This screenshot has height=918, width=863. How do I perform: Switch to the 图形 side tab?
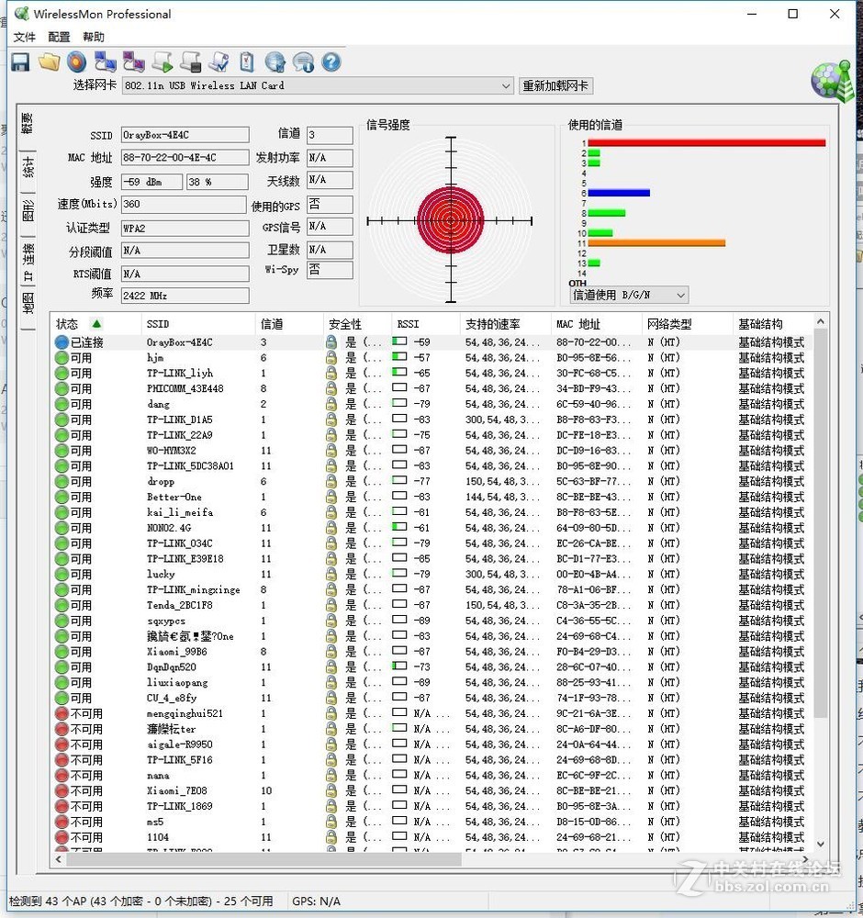tap(28, 210)
